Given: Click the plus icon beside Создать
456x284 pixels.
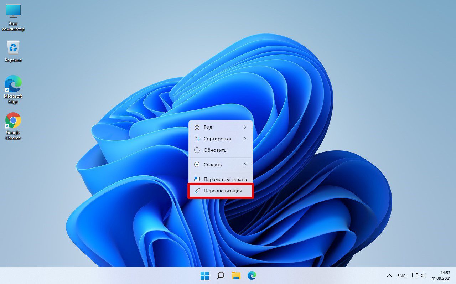Looking at the screenshot, I should pyautogui.click(x=197, y=165).
